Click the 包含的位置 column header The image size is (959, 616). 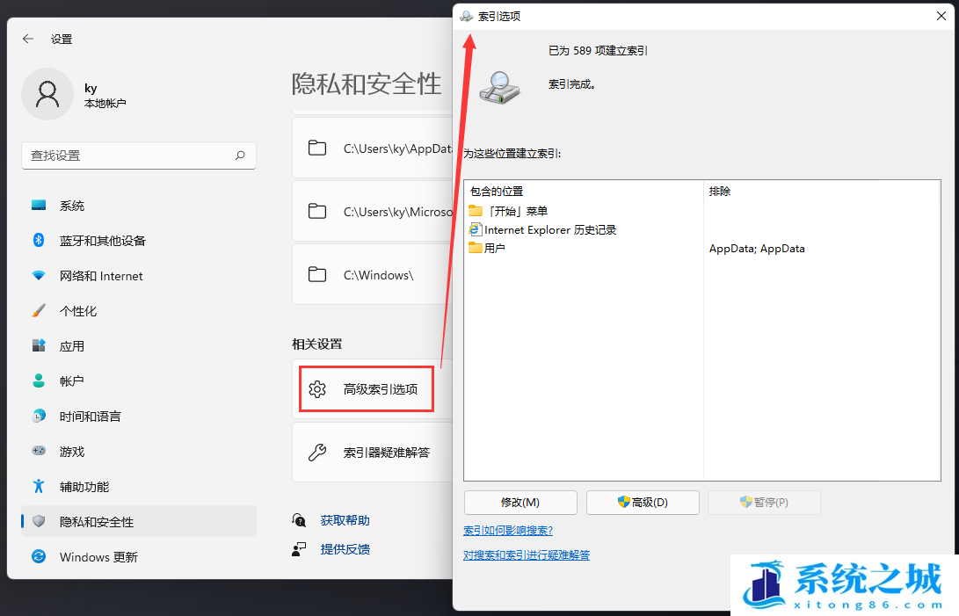[x=584, y=191]
